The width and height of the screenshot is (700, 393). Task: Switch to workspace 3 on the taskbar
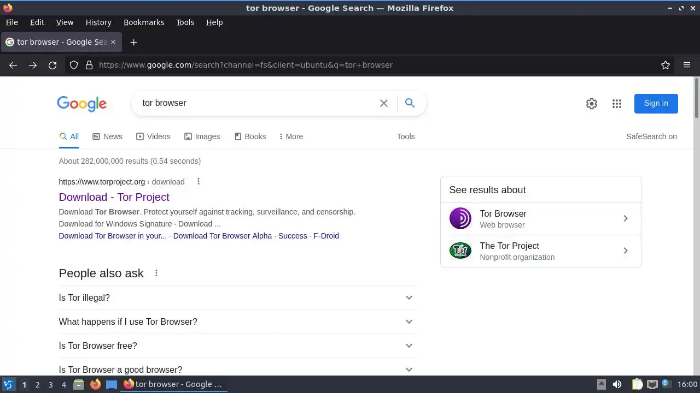(x=50, y=384)
